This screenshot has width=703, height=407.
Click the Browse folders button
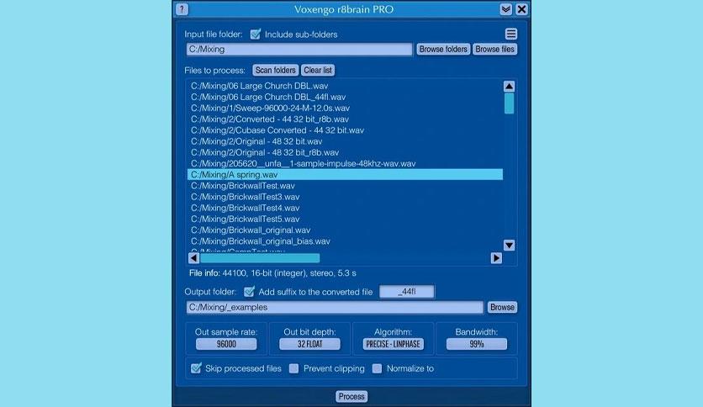point(443,49)
